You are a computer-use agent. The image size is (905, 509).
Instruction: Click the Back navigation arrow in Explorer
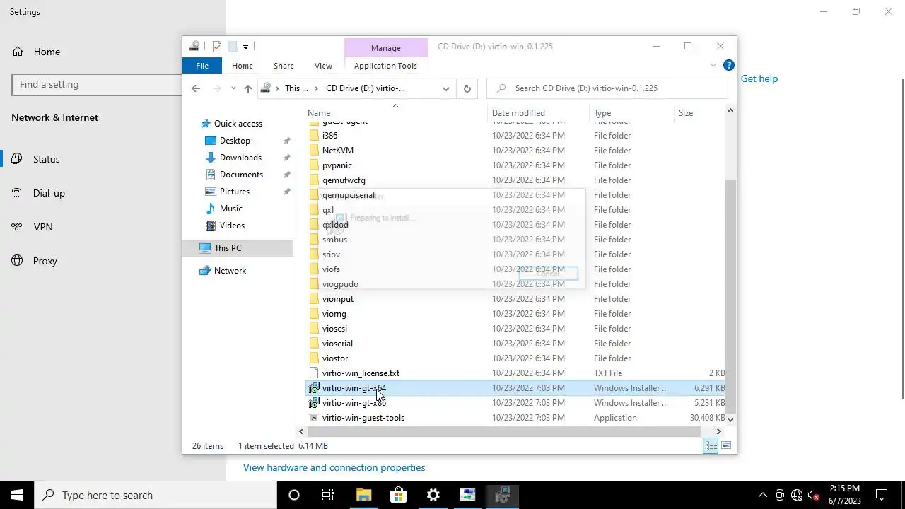point(196,88)
